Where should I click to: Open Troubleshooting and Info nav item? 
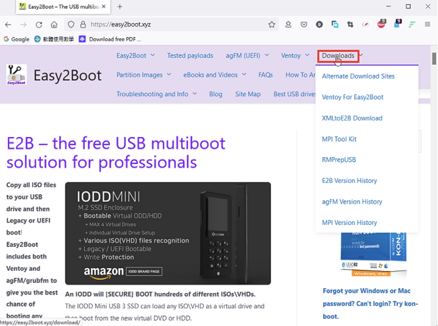[x=152, y=94]
